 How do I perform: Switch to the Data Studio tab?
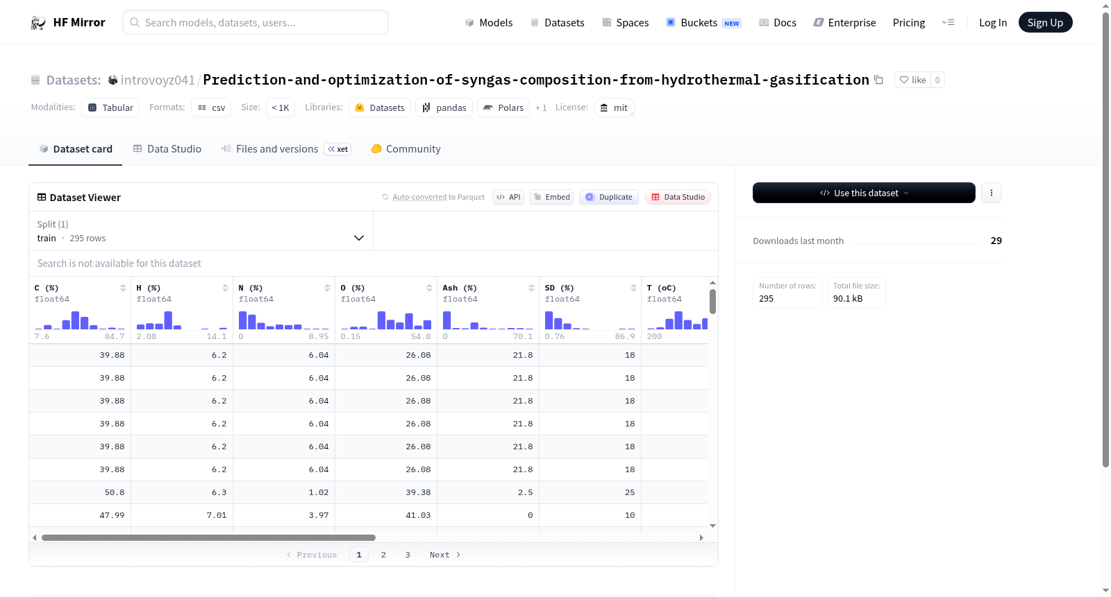[167, 149]
